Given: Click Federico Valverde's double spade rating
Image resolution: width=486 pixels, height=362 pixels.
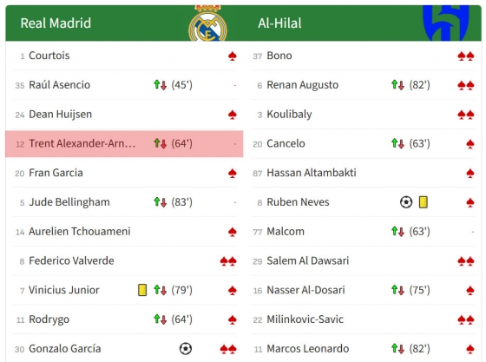Looking at the screenshot, I should 228,261.
